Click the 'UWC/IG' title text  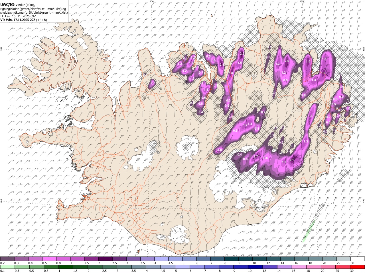pos(7,5)
